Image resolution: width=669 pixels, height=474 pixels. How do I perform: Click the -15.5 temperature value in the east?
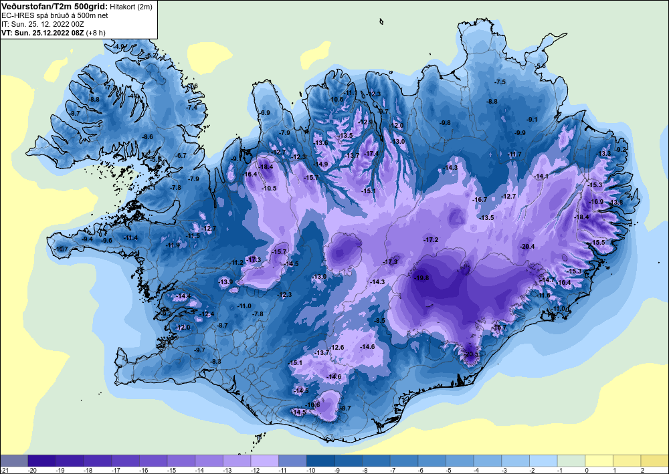(598, 242)
